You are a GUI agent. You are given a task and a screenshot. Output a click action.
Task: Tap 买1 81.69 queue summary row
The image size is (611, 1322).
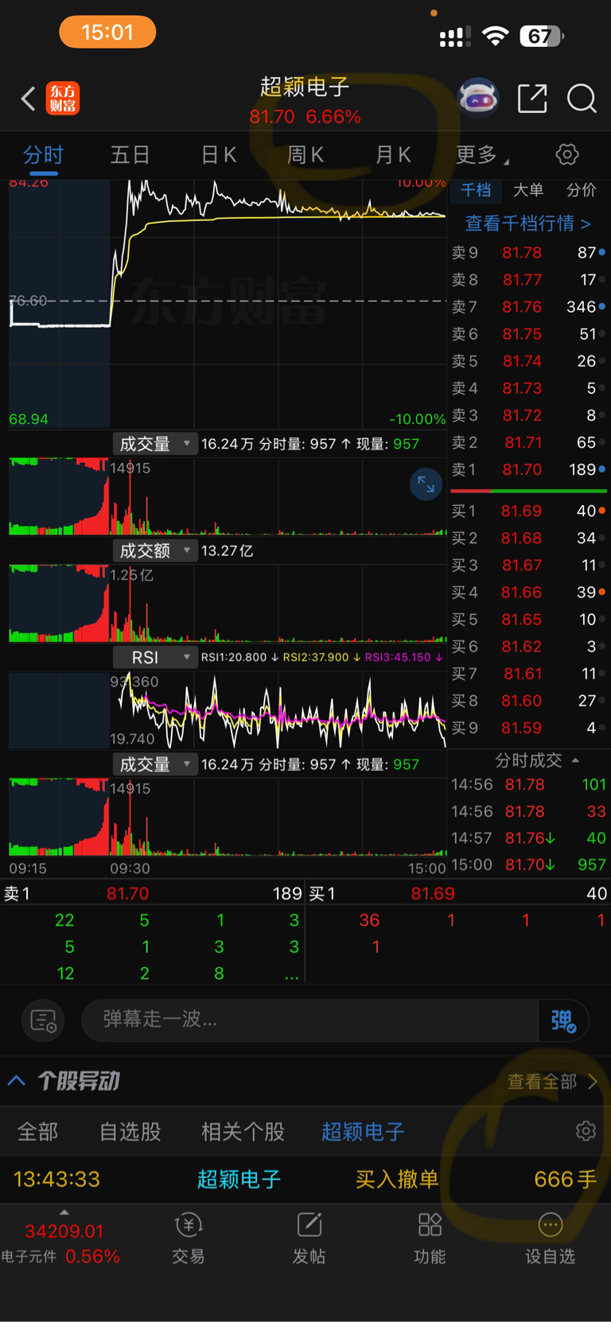(458, 893)
